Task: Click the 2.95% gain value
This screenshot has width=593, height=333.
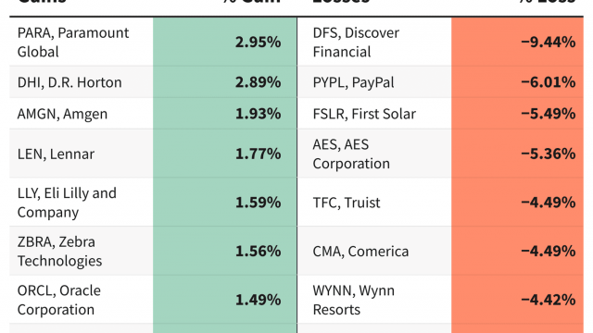Action: click(258, 42)
